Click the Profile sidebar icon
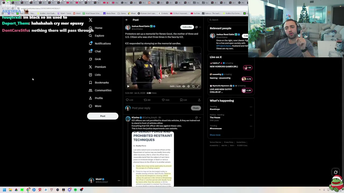This screenshot has height=193, width=344. [90, 98]
